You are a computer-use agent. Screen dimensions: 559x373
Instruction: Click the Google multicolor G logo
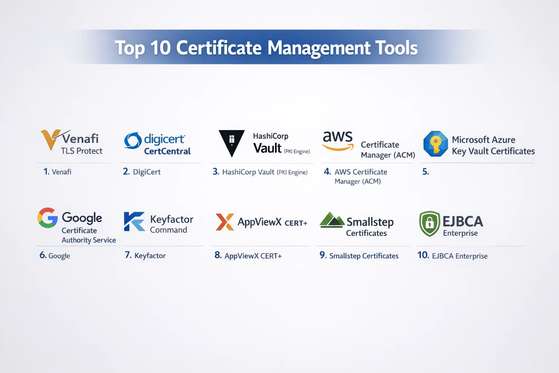(48, 218)
